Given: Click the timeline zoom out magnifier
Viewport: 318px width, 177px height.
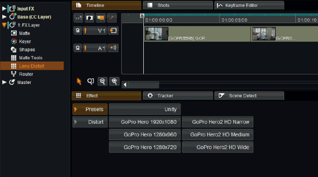Looking at the screenshot, I should [102, 81].
